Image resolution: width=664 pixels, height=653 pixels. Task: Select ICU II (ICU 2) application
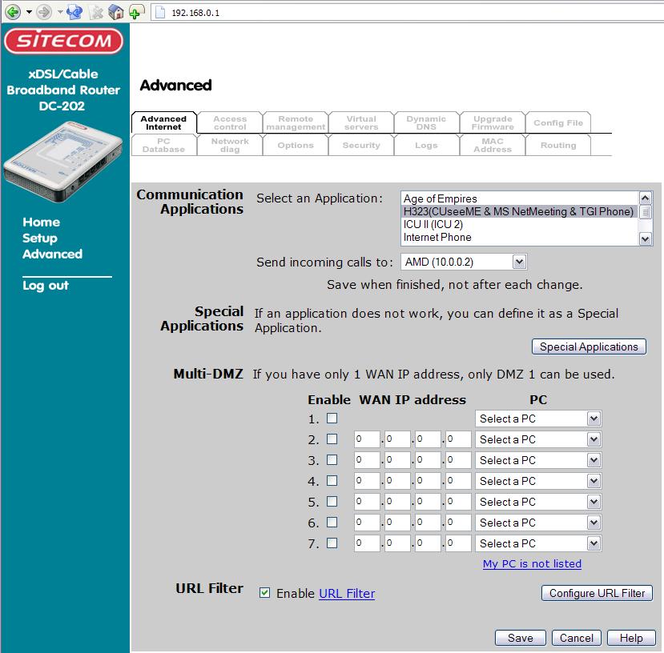point(519,224)
